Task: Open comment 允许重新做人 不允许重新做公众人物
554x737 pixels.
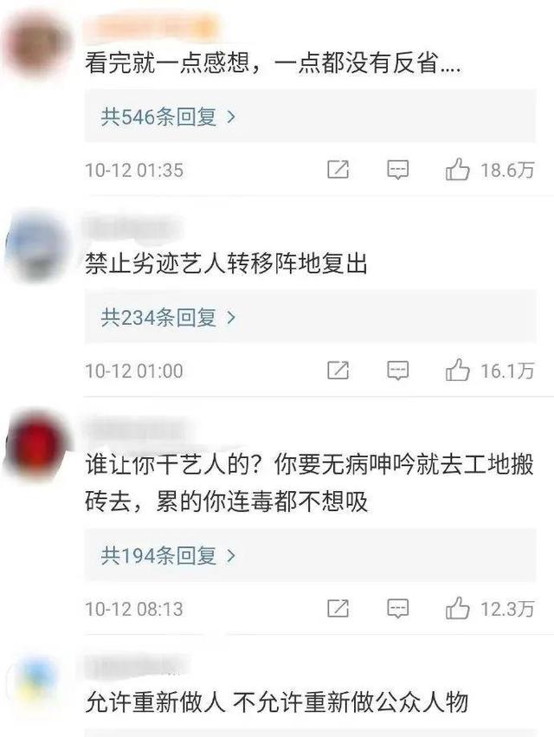Action: 277,701
